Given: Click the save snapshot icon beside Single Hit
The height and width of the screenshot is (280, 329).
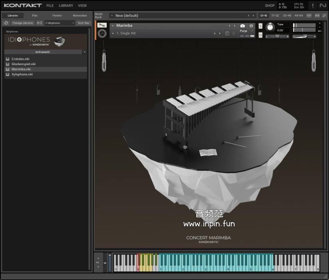Looking at the screenshot, I should tap(227, 34).
